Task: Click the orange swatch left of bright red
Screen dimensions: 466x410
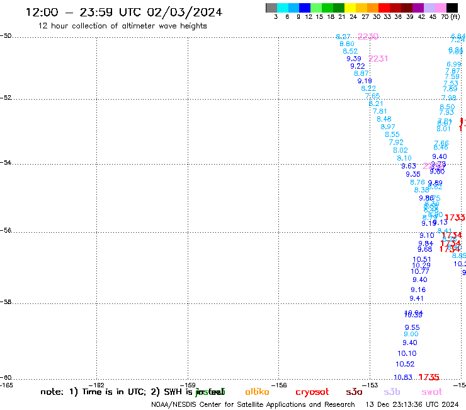Action: (373, 8)
